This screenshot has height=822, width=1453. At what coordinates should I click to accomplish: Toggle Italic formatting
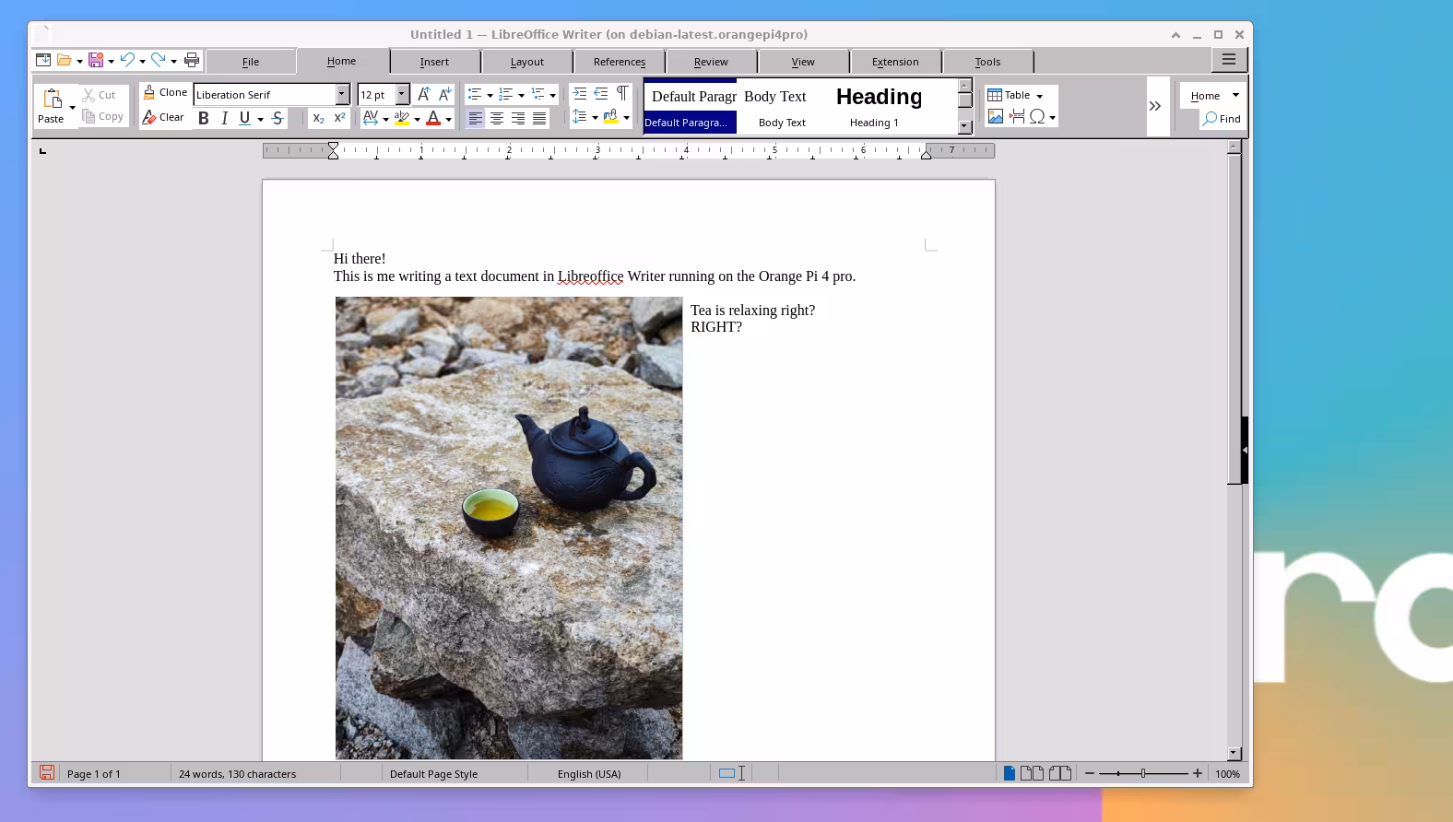click(224, 118)
